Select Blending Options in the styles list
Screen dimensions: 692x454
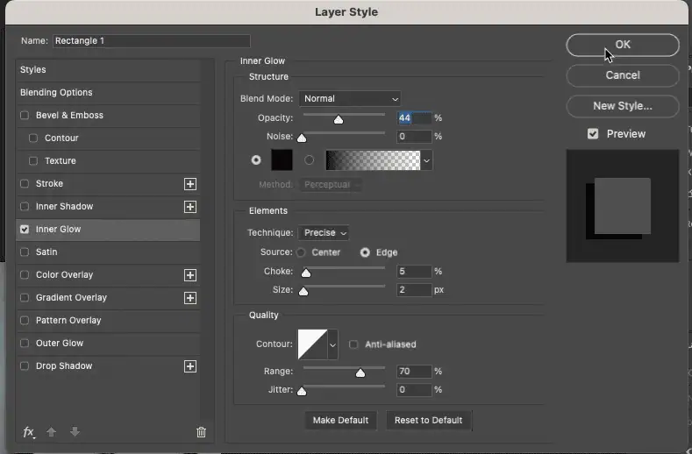tap(56, 93)
